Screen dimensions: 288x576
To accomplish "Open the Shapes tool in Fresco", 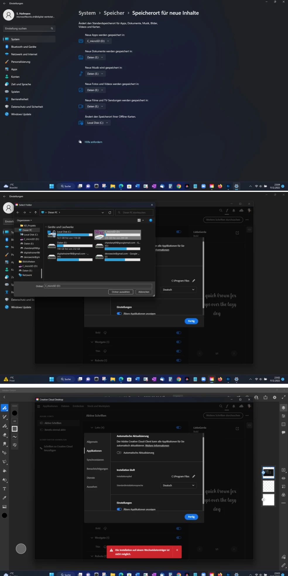I will (x=5, y=480).
